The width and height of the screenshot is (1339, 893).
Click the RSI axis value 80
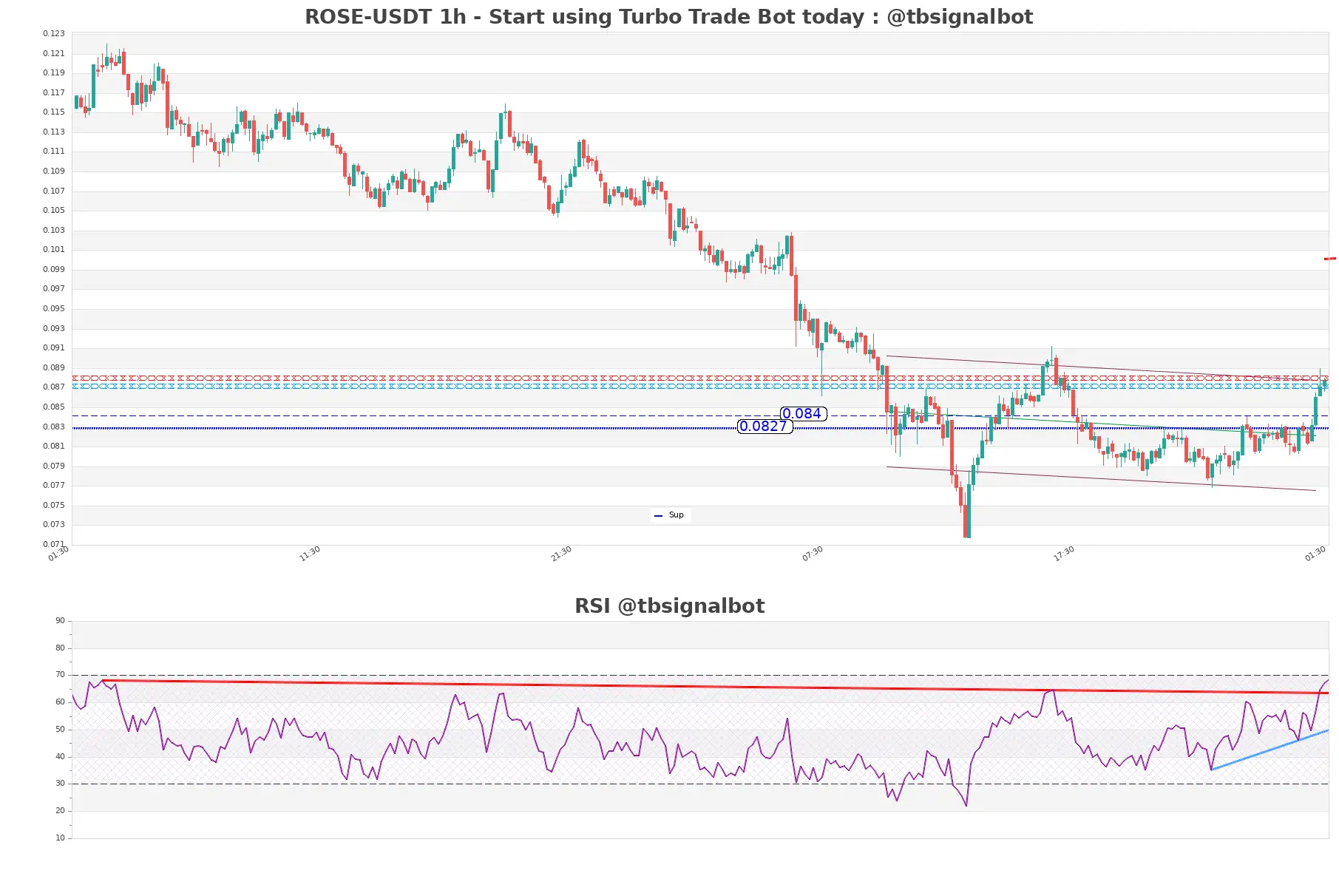[60, 648]
